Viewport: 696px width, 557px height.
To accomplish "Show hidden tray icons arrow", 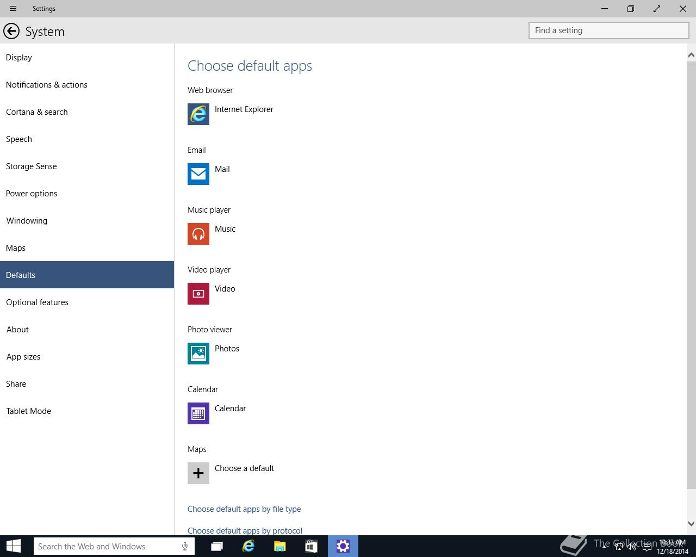I will pos(604,547).
